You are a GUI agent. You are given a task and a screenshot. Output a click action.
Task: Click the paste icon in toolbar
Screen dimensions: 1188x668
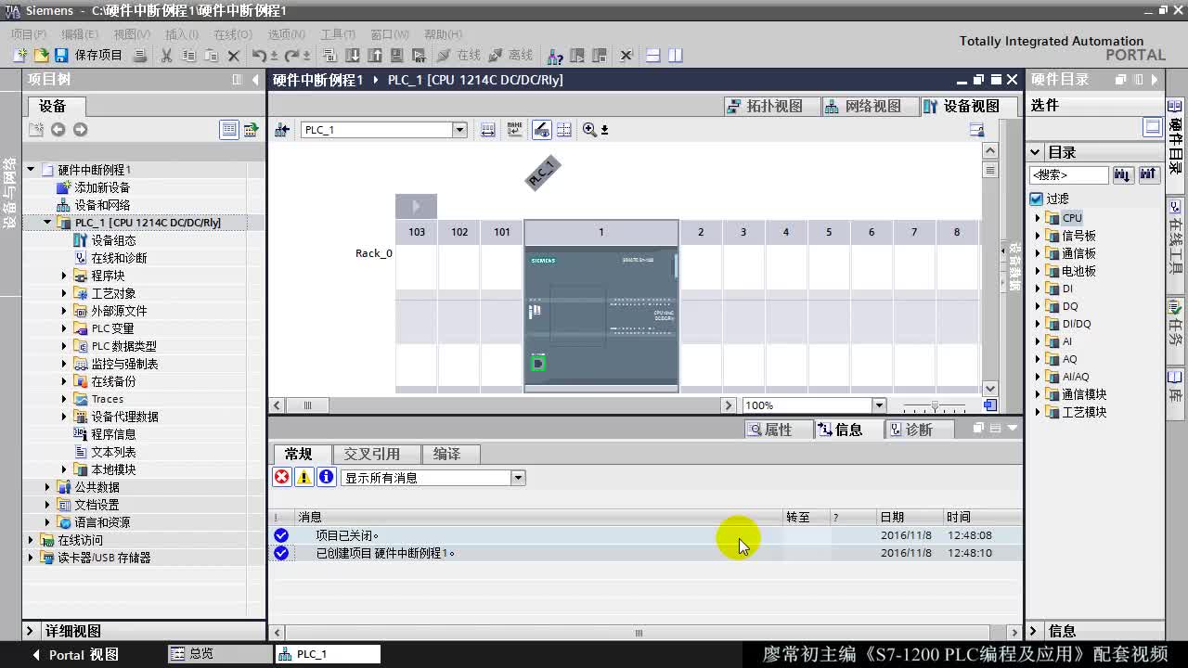tap(211, 56)
